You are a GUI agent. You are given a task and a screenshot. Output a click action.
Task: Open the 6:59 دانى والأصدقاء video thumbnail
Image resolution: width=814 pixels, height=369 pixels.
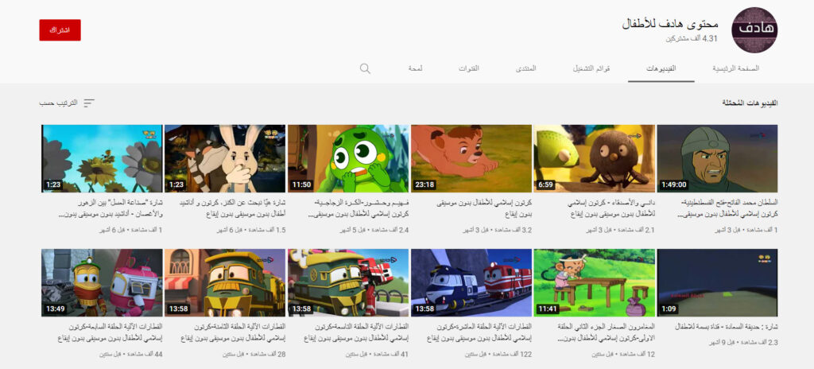tap(594, 158)
